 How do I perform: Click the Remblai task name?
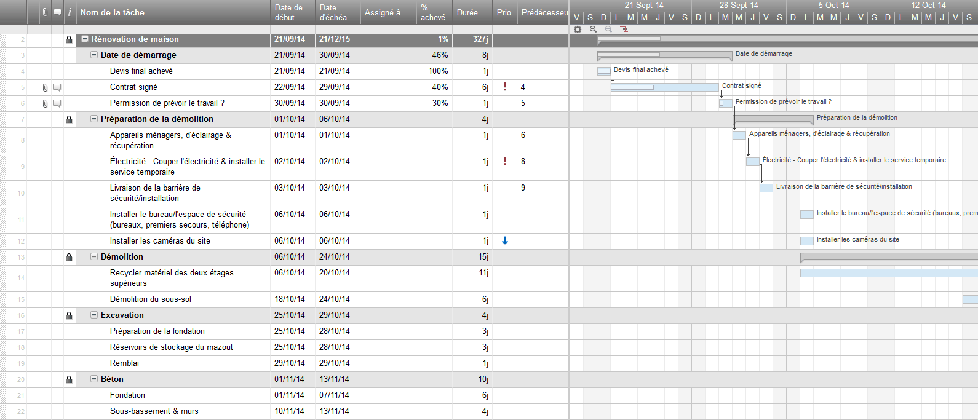[x=124, y=363]
